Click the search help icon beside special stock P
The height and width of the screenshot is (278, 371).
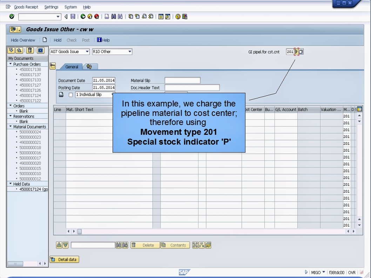click(x=301, y=52)
